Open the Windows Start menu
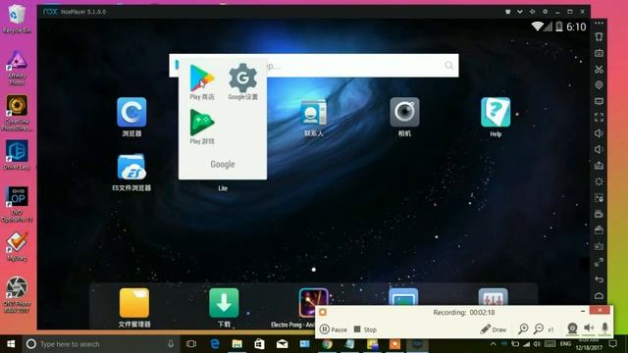The width and height of the screenshot is (628, 353). [x=11, y=344]
